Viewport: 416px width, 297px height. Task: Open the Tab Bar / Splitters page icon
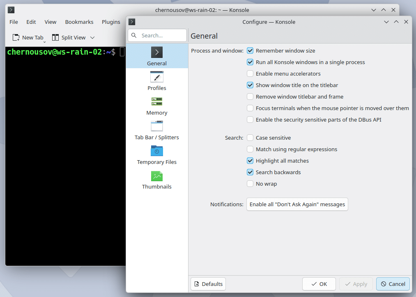click(x=157, y=126)
